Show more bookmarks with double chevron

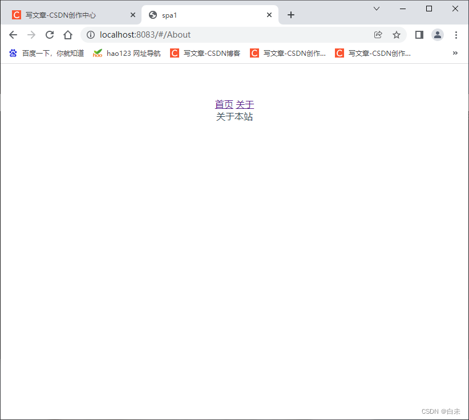455,53
